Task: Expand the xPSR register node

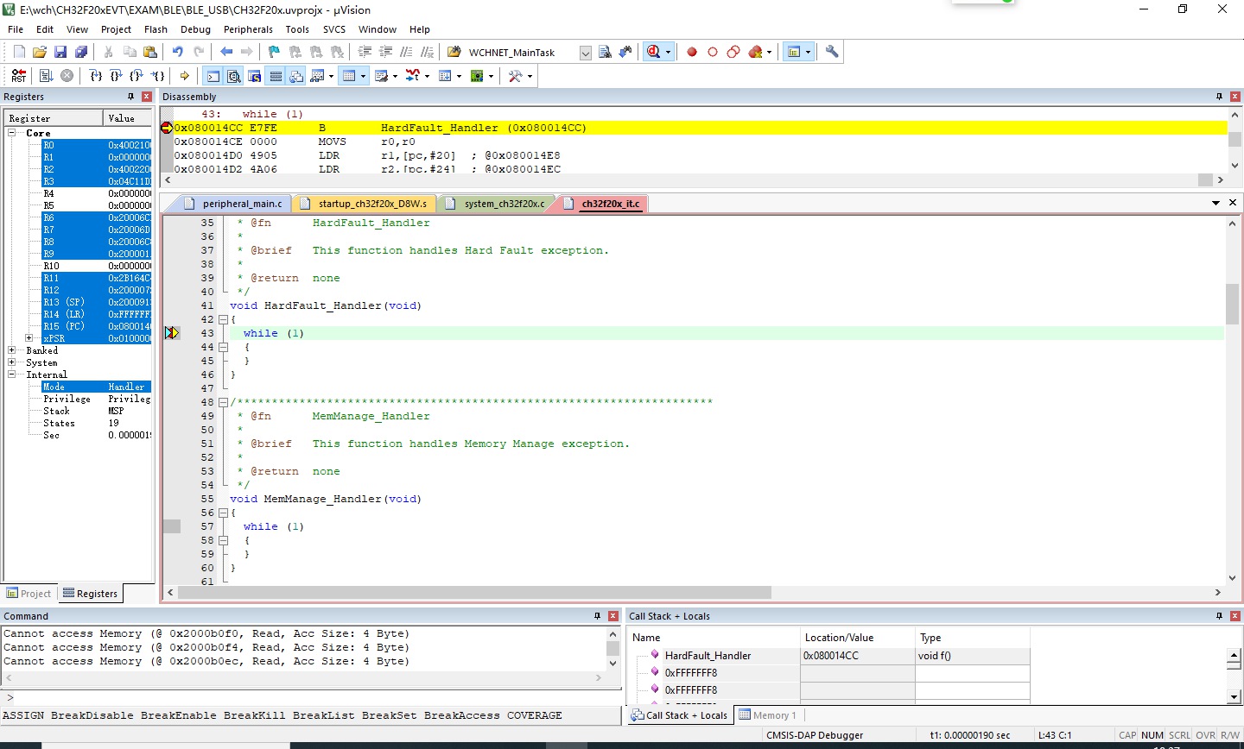Action: (x=29, y=338)
